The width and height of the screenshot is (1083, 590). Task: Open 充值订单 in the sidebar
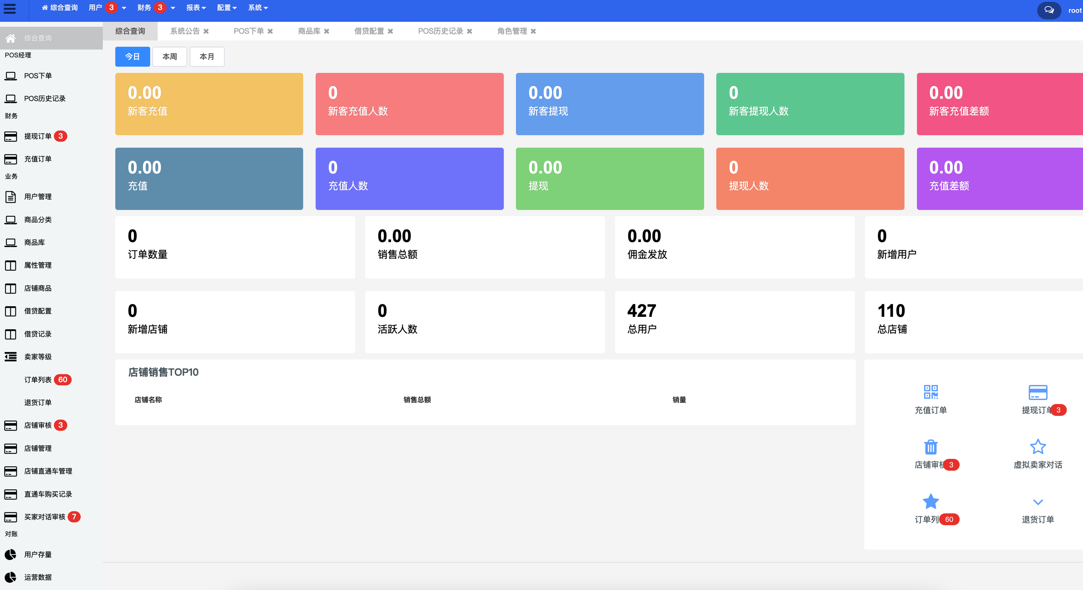[x=38, y=159]
